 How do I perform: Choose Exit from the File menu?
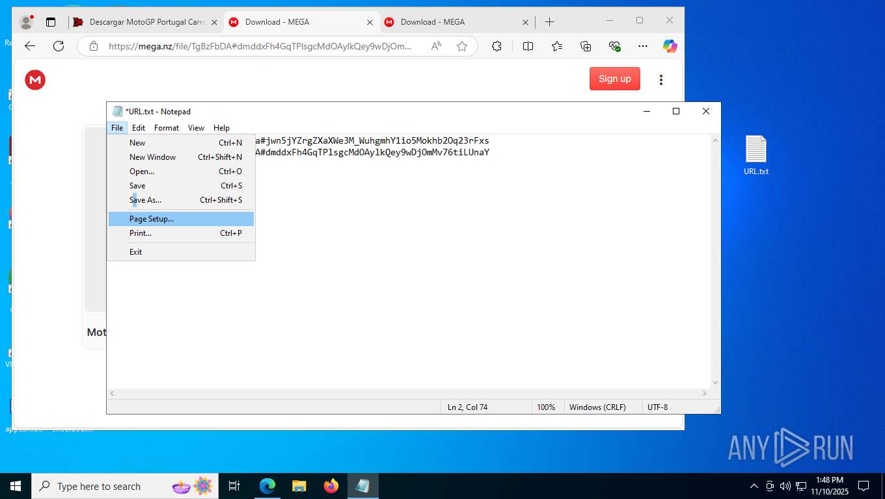coord(181,252)
